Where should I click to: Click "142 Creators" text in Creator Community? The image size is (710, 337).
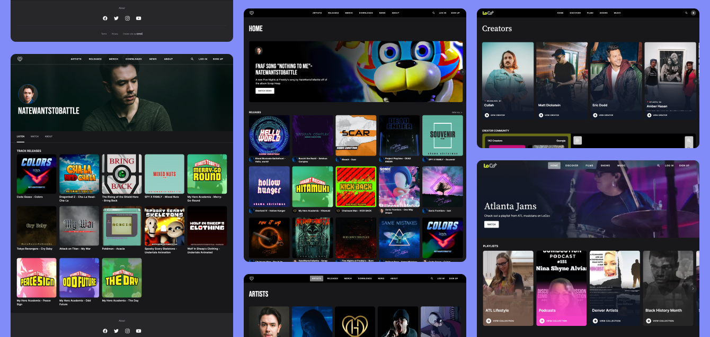495,140
